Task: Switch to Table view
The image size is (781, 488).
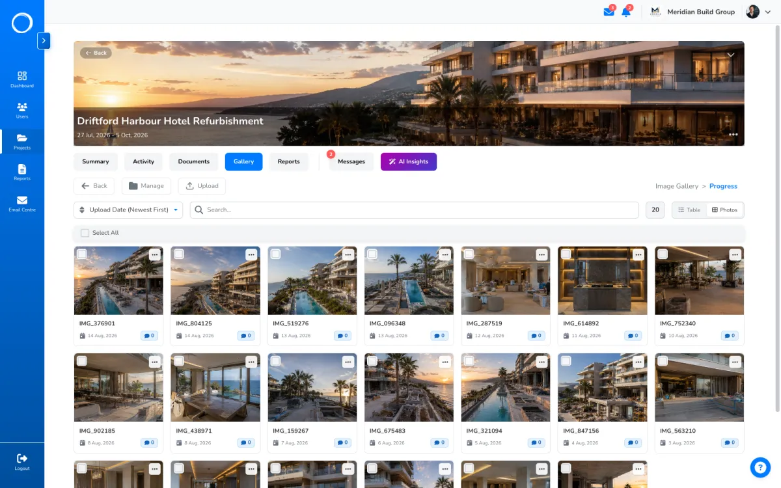Action: tap(689, 210)
